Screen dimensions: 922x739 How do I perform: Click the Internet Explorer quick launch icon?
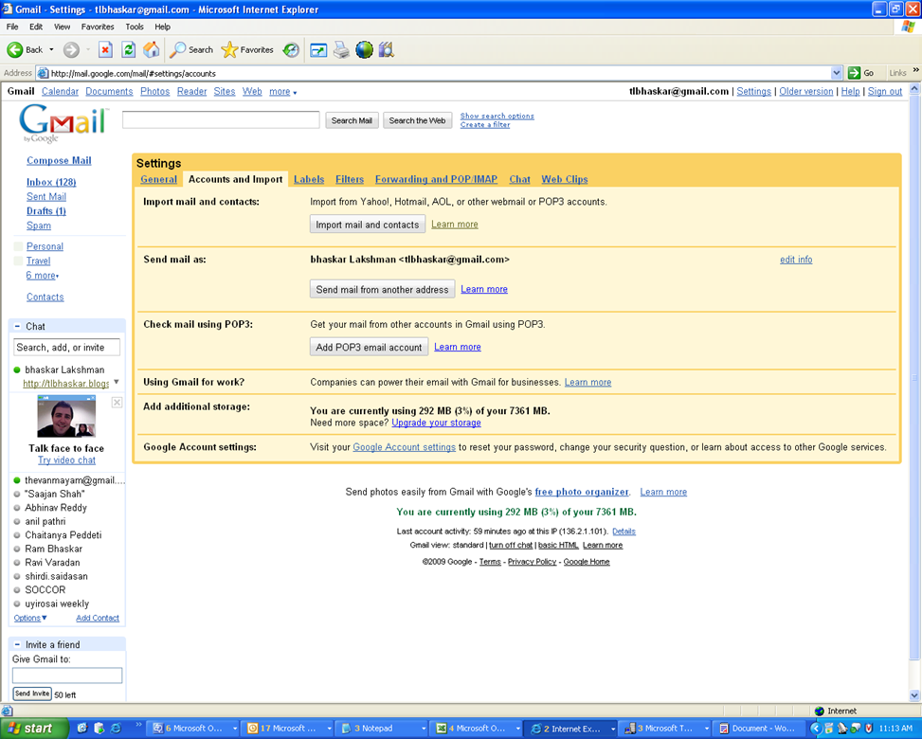click(116, 728)
